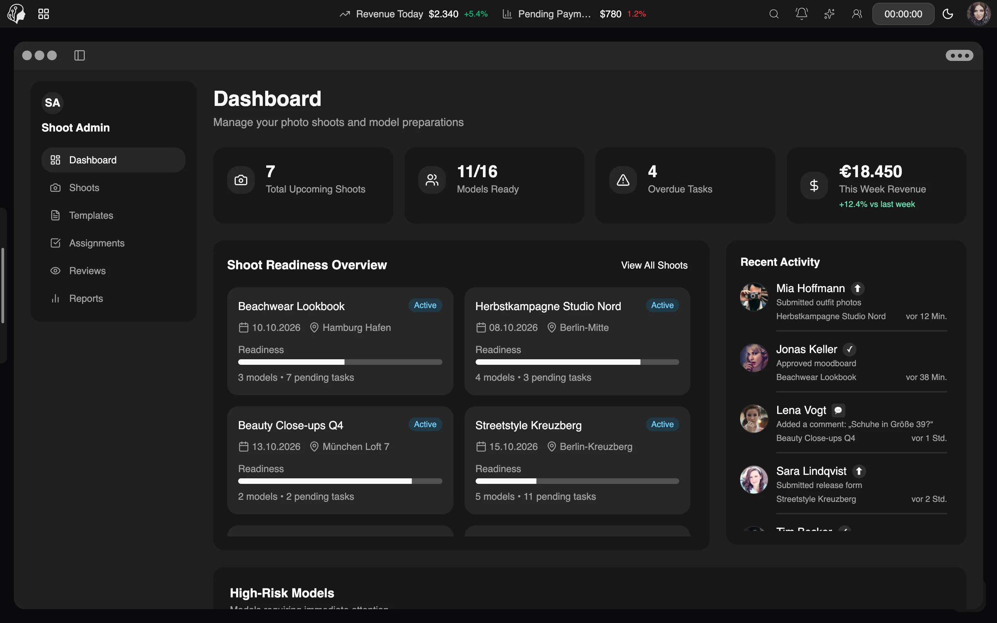
Task: Open the Beachwear Lookbook shoot title
Action: click(x=291, y=306)
